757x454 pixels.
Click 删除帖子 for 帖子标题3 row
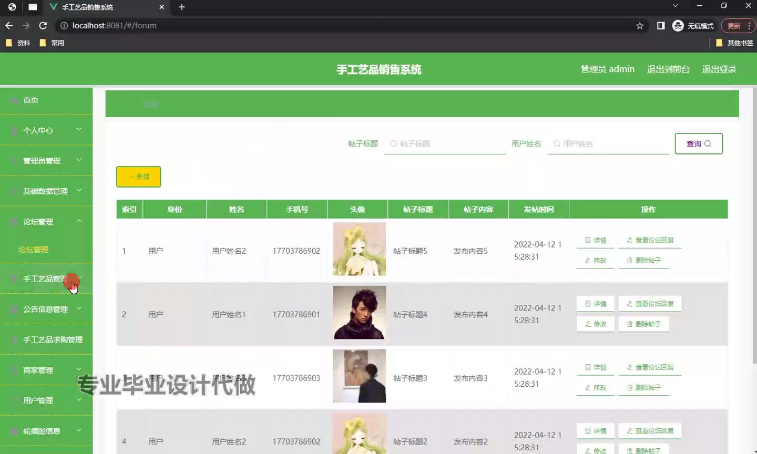click(x=643, y=387)
